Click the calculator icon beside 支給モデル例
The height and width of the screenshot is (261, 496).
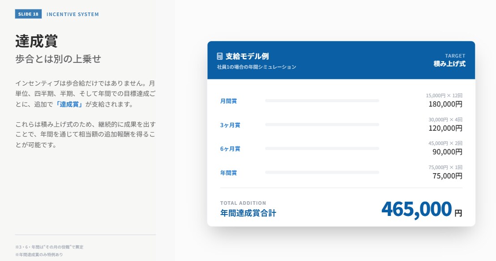(x=219, y=56)
